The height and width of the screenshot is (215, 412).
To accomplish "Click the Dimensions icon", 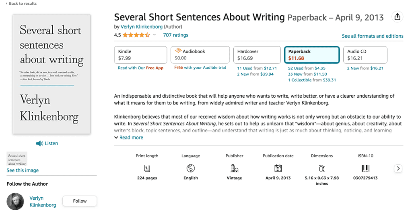I will (x=321, y=168).
